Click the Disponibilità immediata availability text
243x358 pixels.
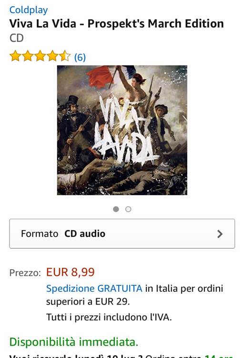[x=74, y=342]
